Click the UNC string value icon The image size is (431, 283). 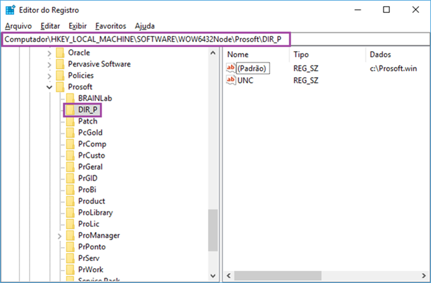(231, 80)
